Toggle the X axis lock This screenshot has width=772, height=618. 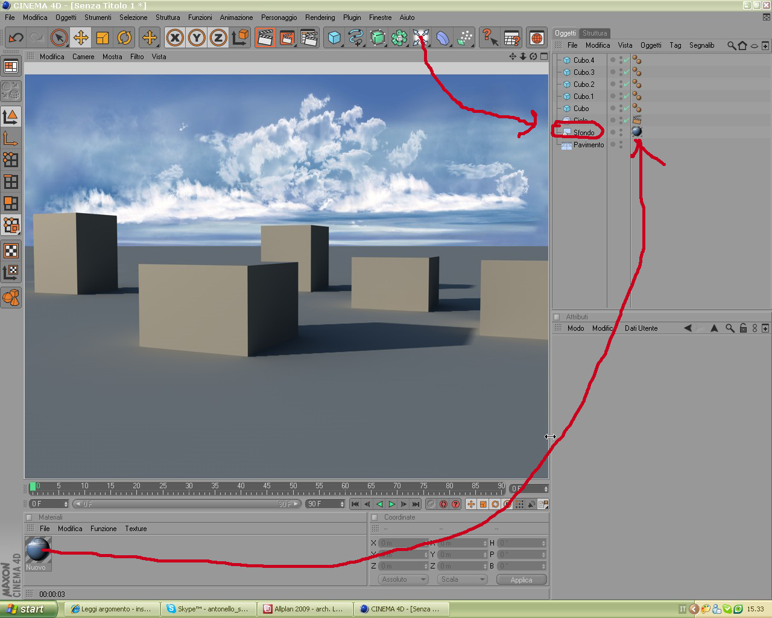[x=175, y=38]
